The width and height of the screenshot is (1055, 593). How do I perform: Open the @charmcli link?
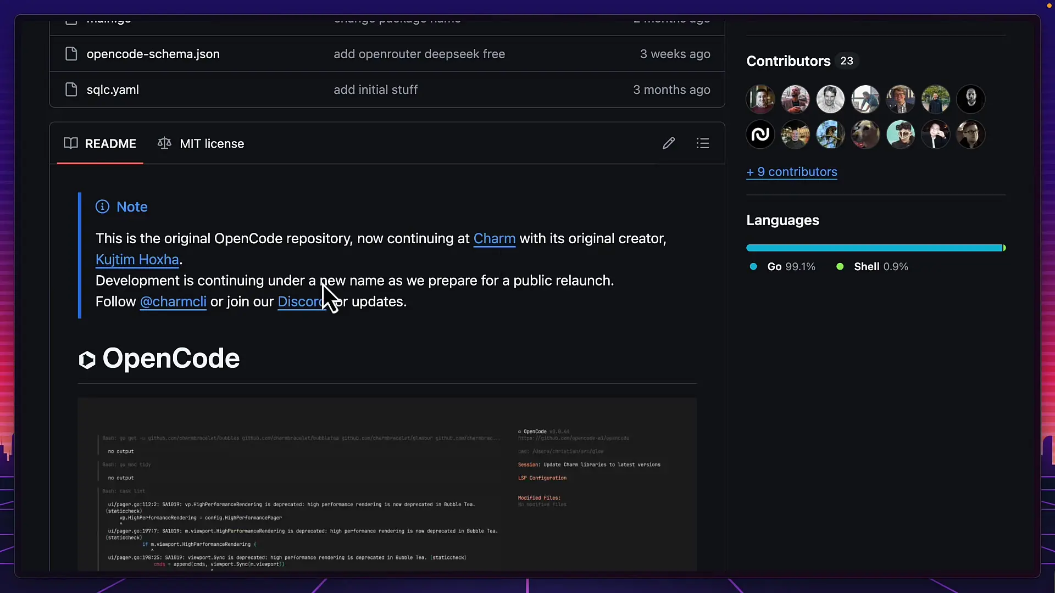(x=173, y=302)
